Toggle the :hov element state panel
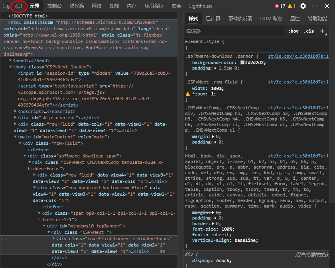The image size is (335, 268). [x=294, y=31]
